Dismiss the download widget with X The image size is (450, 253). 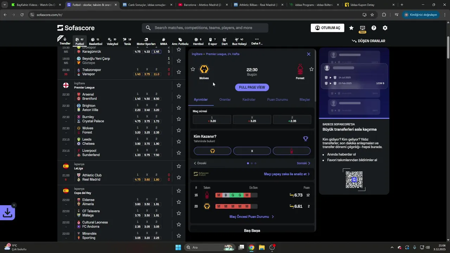14,205
